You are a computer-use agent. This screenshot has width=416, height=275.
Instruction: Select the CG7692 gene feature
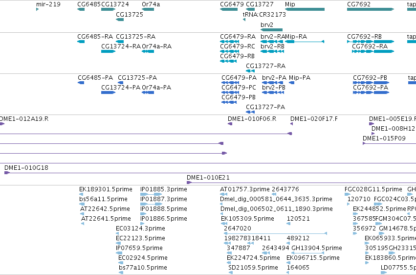[371, 9]
